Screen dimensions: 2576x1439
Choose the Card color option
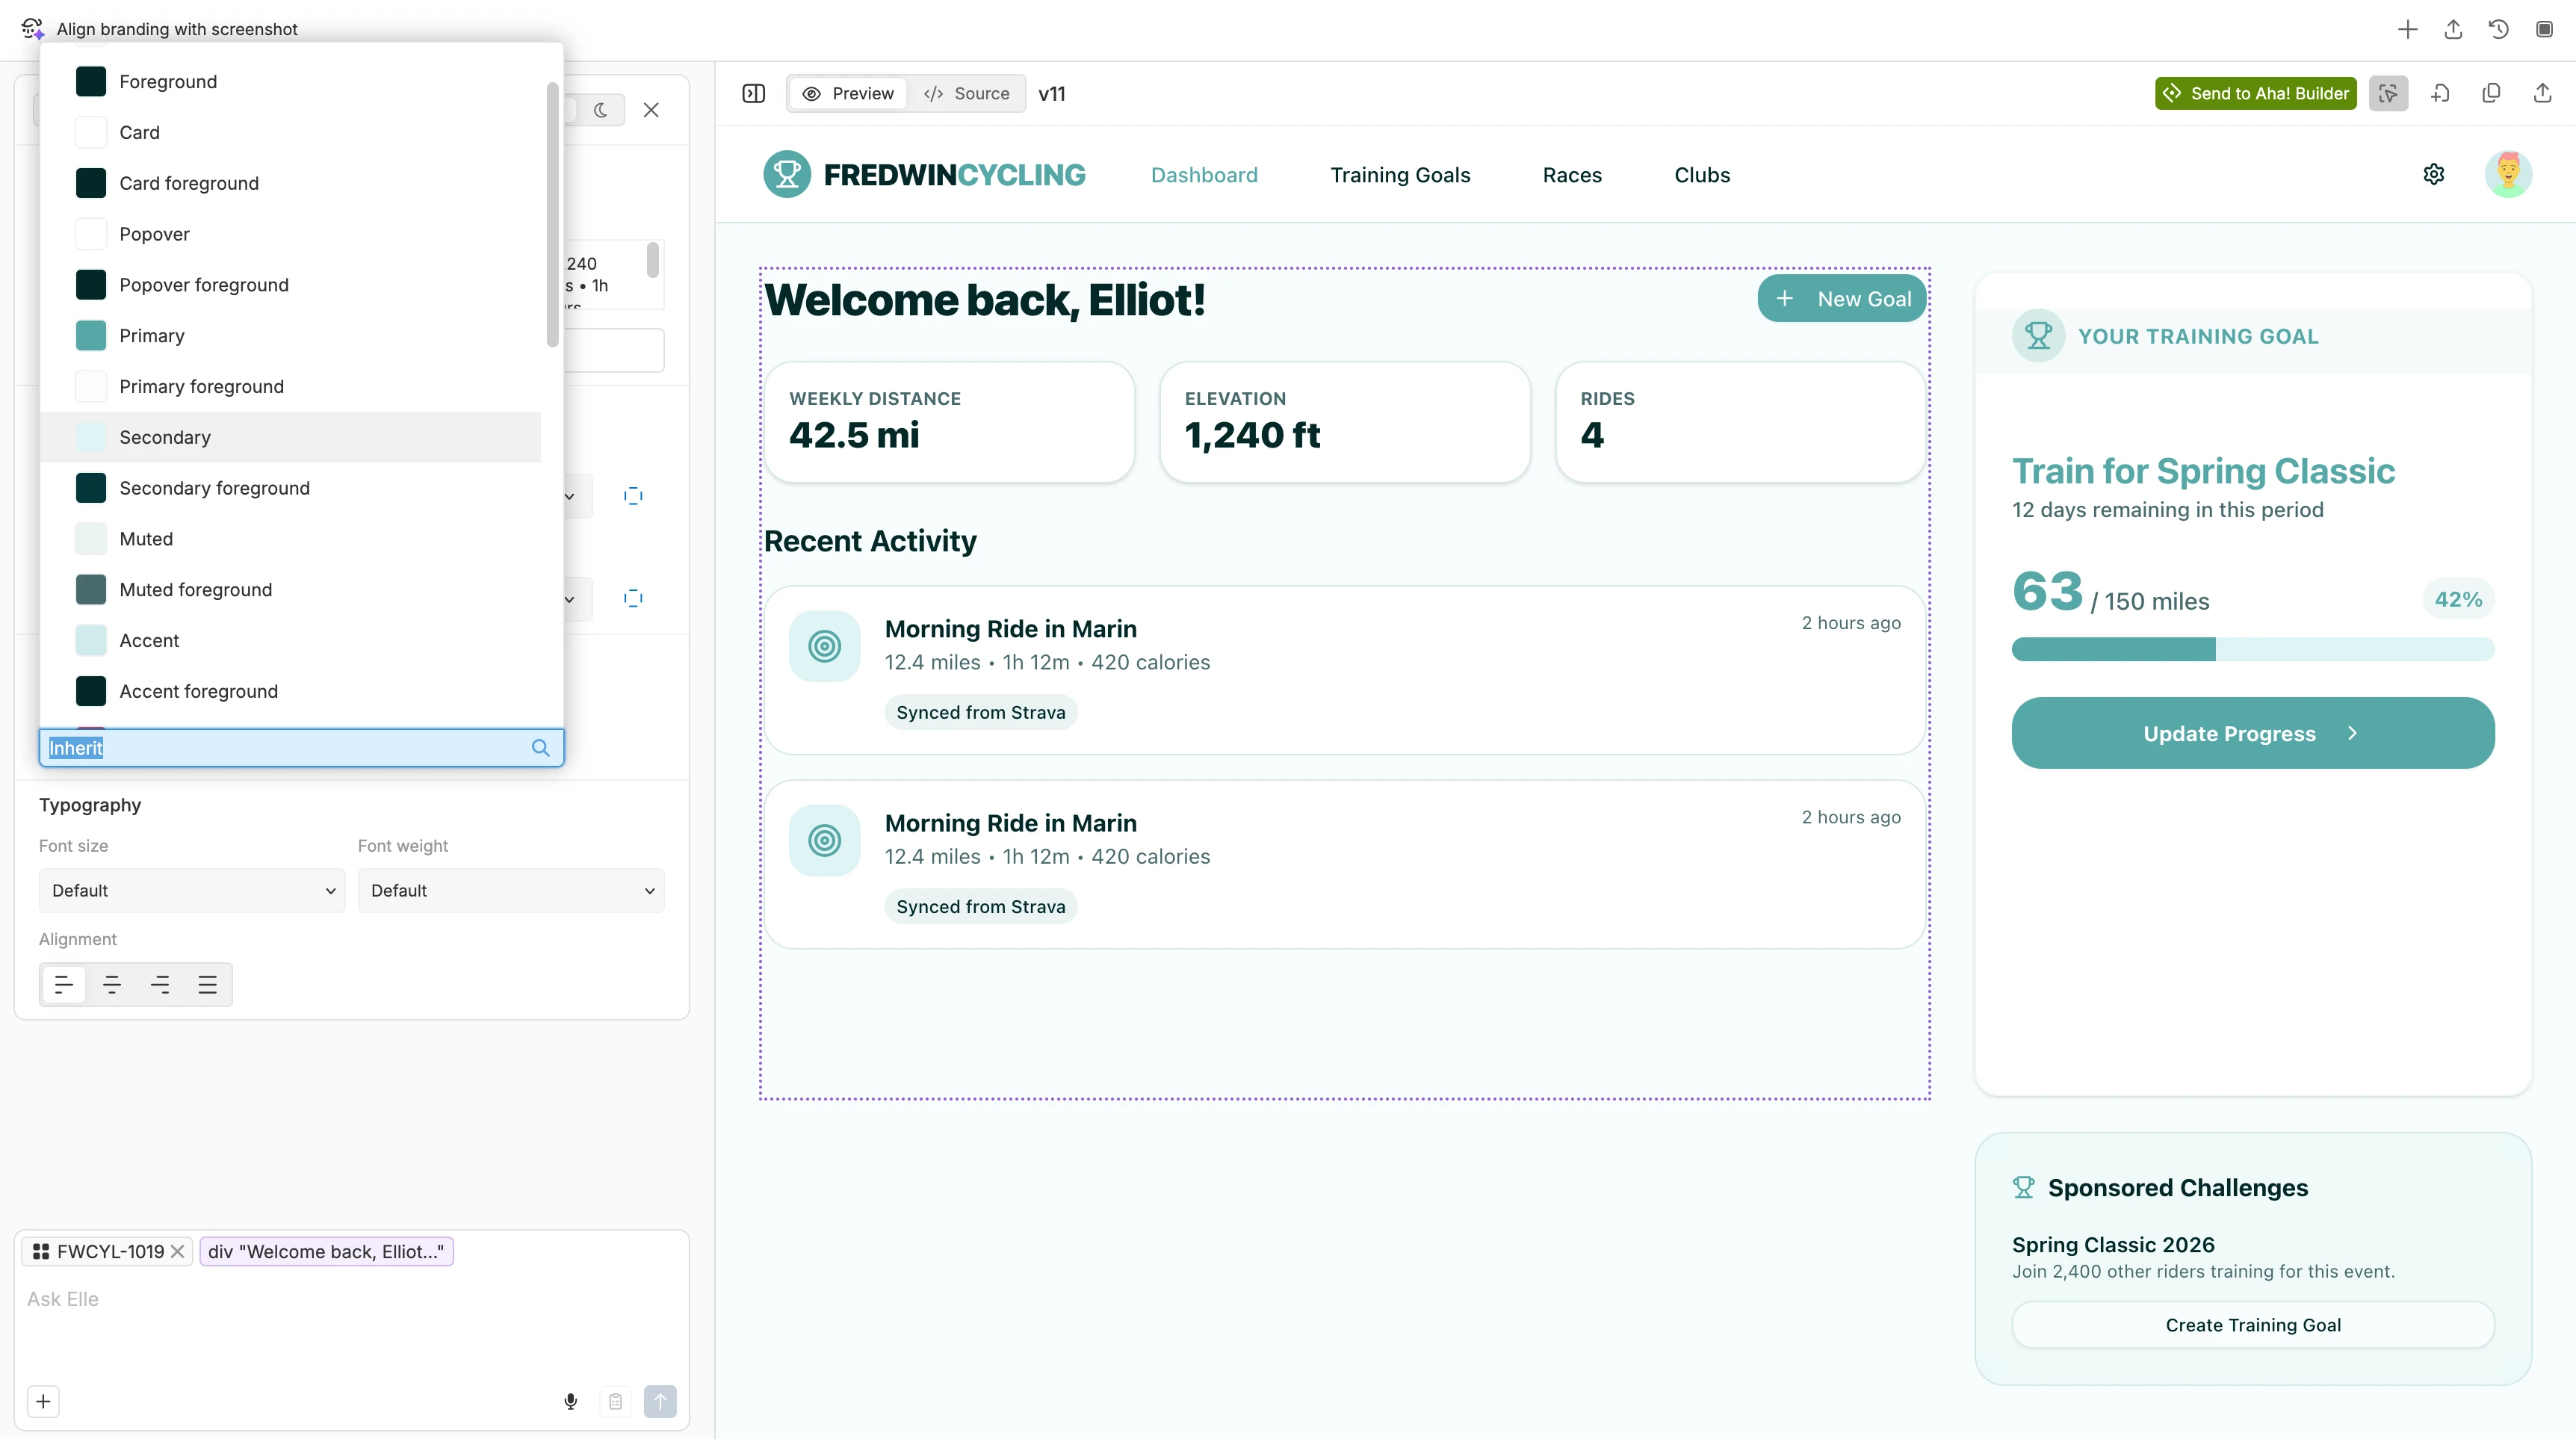tap(291, 132)
